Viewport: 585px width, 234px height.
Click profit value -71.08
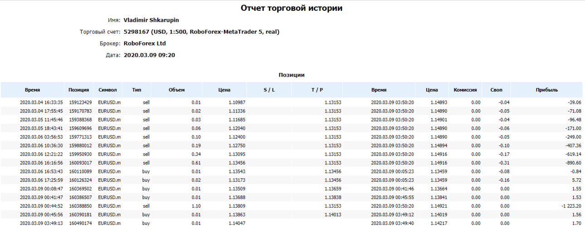574,111
